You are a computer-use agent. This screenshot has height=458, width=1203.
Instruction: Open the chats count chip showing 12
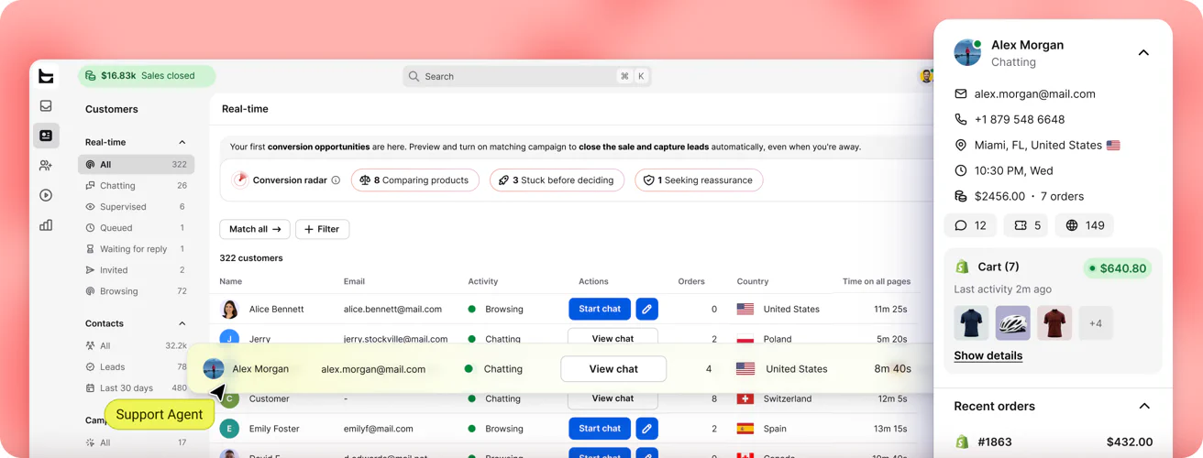click(x=971, y=225)
